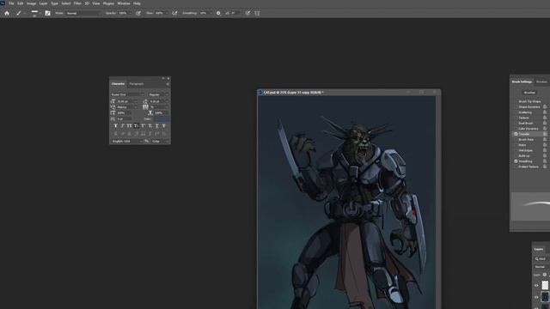Open the Type menu

(54, 3)
